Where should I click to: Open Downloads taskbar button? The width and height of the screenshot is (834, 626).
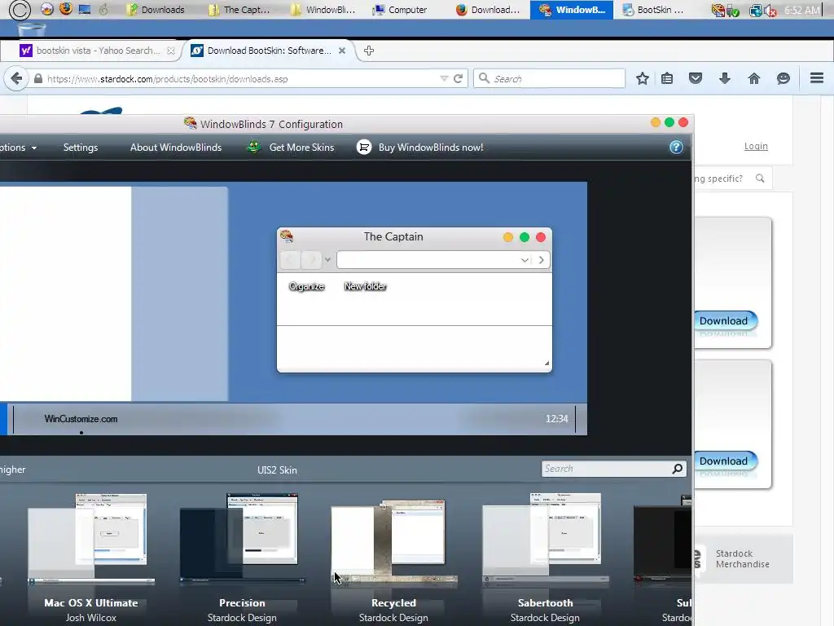(x=156, y=10)
